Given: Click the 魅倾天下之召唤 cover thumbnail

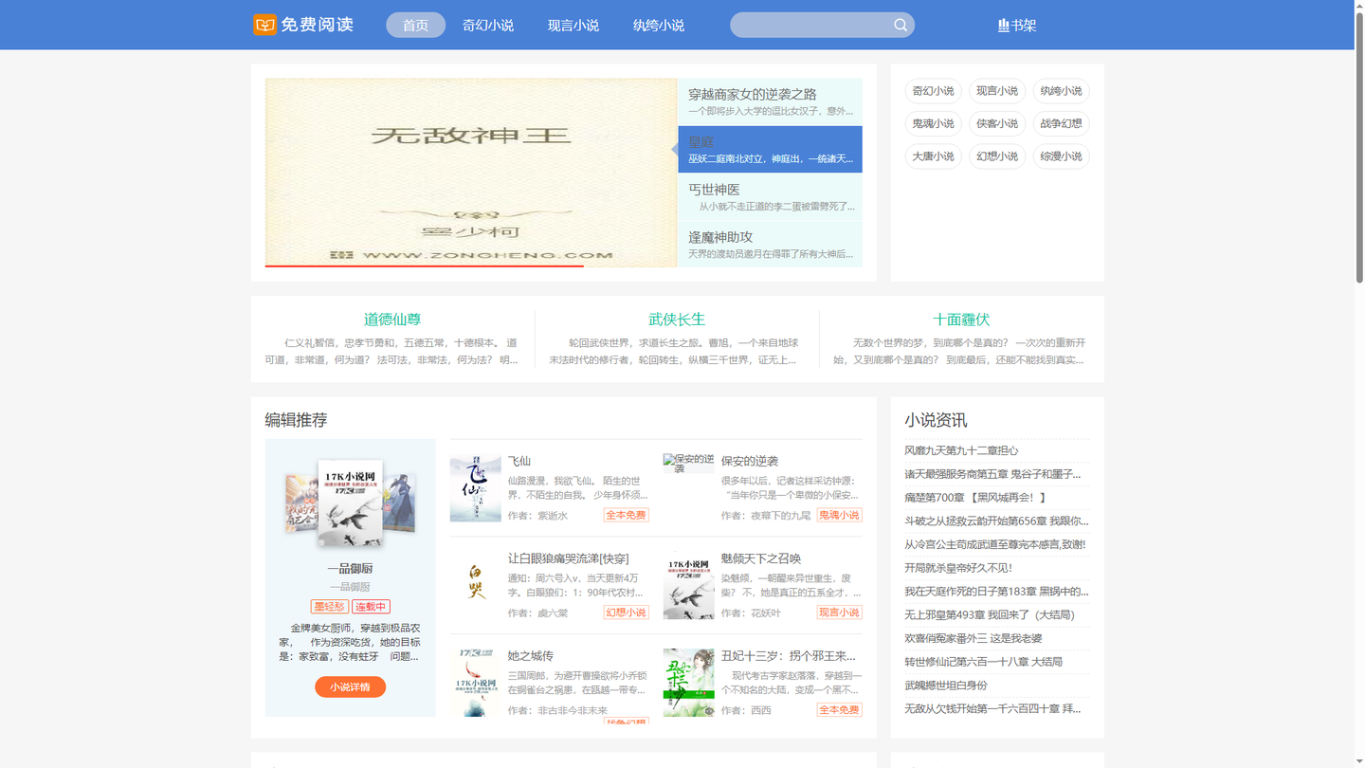Looking at the screenshot, I should (x=688, y=585).
